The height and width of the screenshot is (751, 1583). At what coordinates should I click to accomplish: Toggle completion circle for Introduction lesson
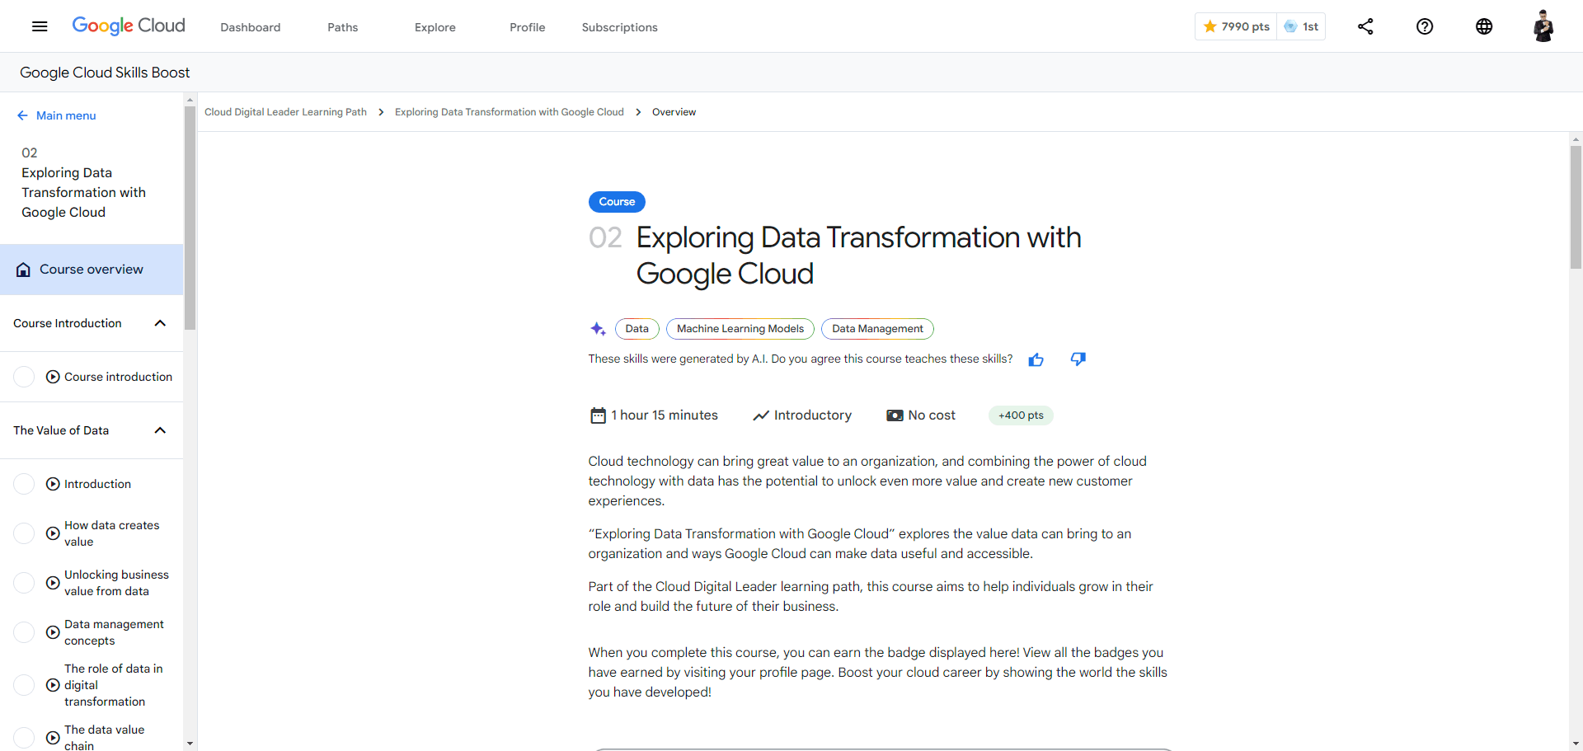click(25, 484)
